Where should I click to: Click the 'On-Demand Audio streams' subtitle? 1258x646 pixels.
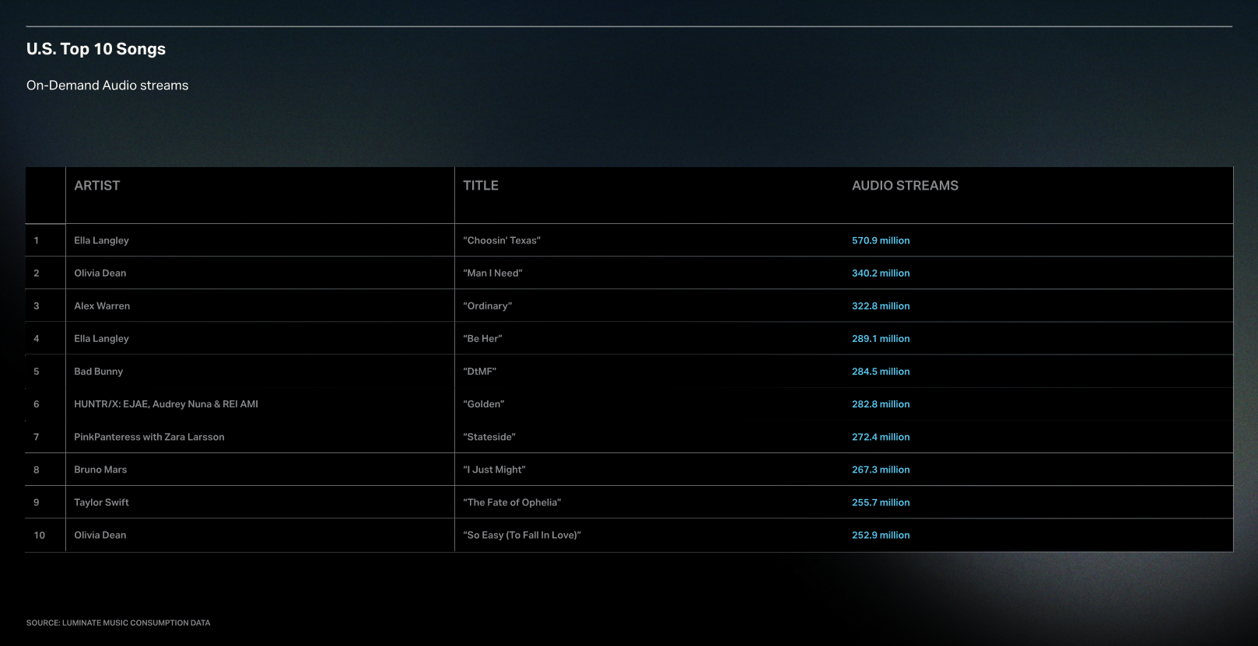tap(107, 86)
